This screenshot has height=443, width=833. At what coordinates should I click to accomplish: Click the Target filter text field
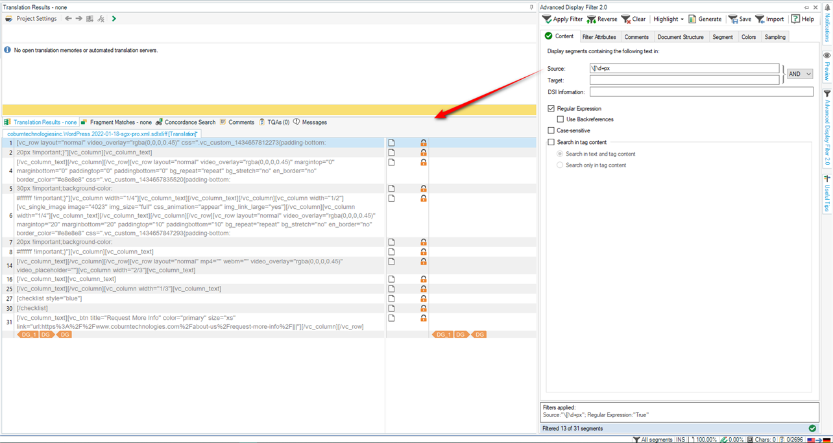point(684,80)
